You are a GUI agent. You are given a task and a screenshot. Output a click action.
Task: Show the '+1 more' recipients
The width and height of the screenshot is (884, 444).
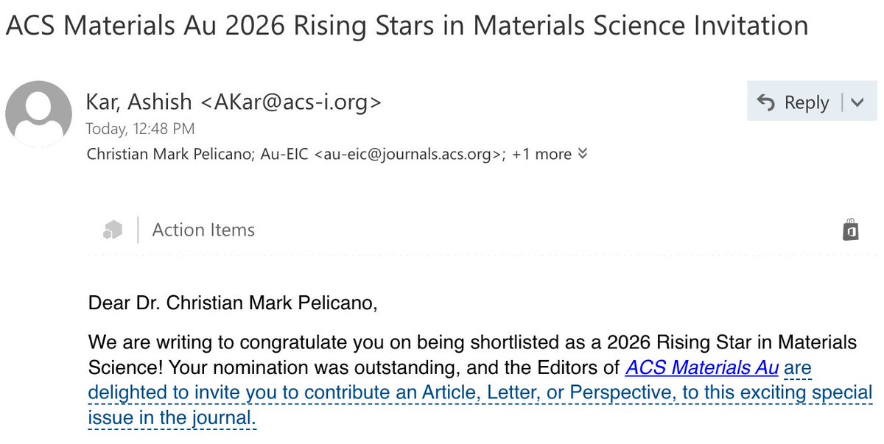coord(541,154)
